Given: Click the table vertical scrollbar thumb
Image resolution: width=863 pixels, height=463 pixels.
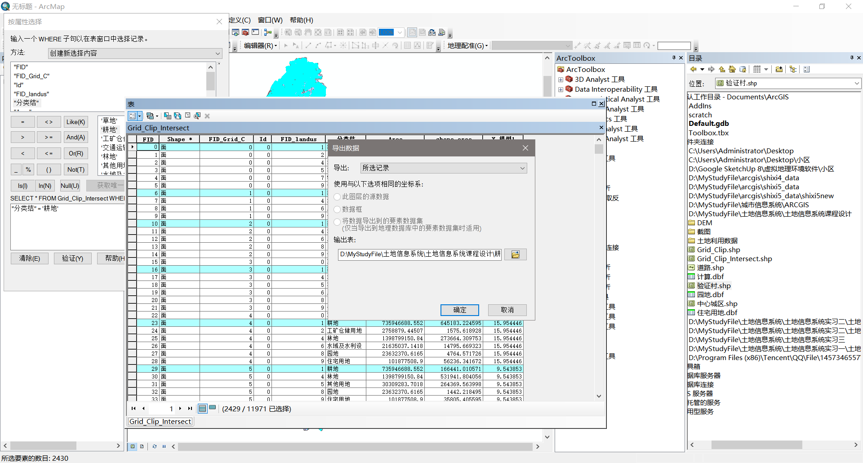Looking at the screenshot, I should click(x=599, y=149).
